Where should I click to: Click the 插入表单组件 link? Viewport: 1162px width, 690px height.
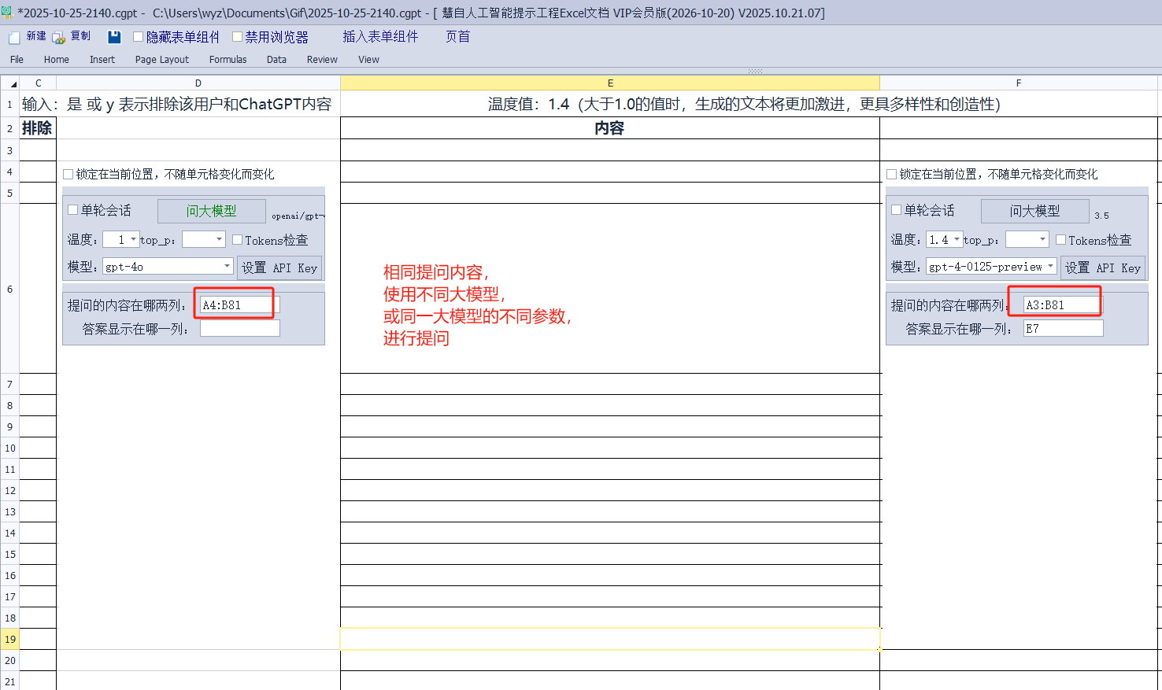tap(380, 37)
